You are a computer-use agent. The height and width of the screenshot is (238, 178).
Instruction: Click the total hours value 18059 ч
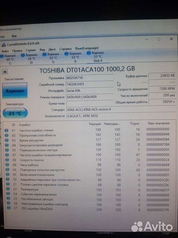162,102
